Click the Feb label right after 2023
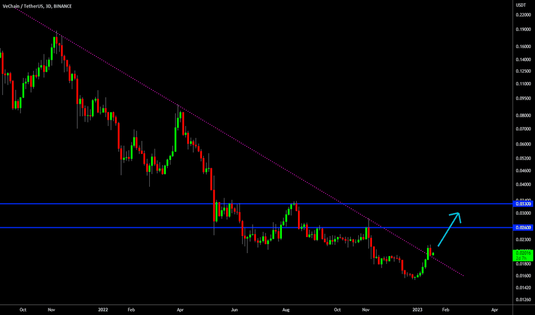The image size is (535, 315). coord(445,309)
